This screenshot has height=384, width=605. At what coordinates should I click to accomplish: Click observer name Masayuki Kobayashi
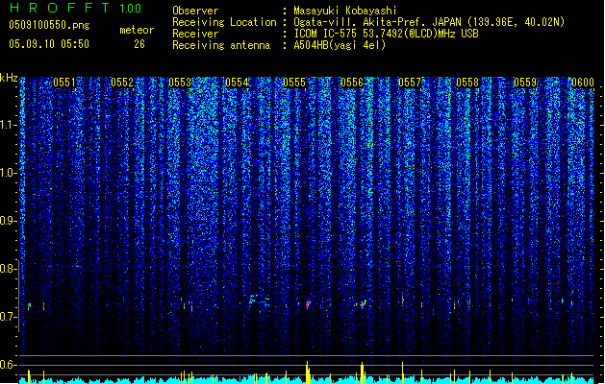coord(345,11)
